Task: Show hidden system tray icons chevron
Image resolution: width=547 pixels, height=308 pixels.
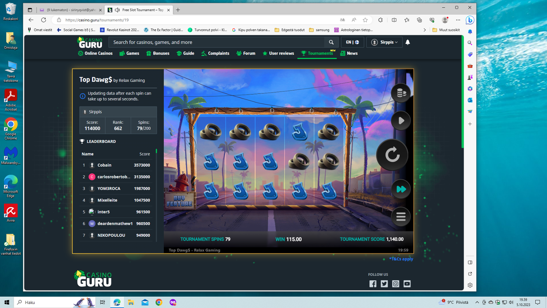Action: (x=477, y=302)
